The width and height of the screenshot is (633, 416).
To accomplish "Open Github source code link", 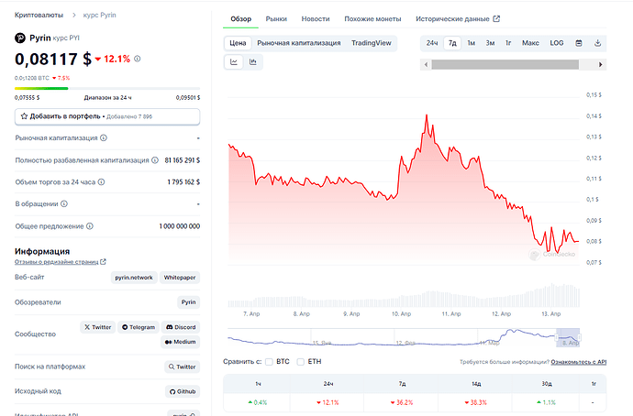I will click(183, 391).
